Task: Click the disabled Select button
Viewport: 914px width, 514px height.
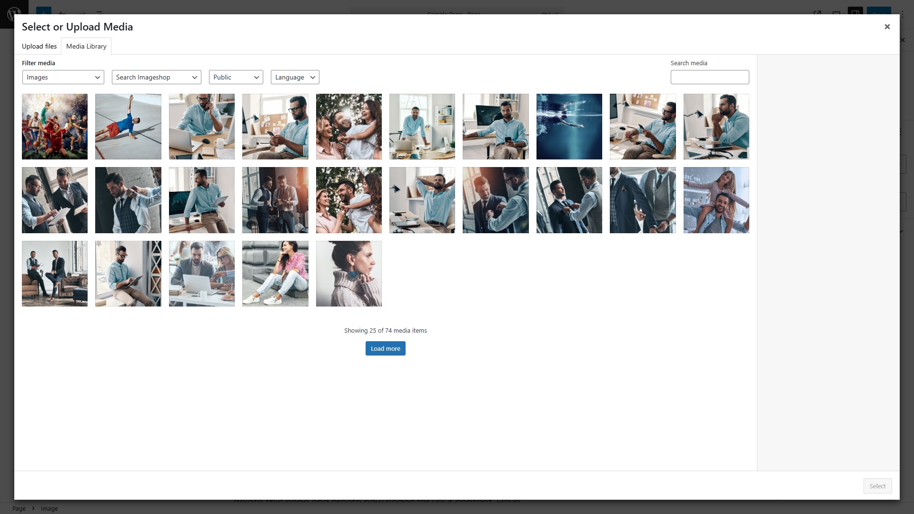Action: coord(877,486)
